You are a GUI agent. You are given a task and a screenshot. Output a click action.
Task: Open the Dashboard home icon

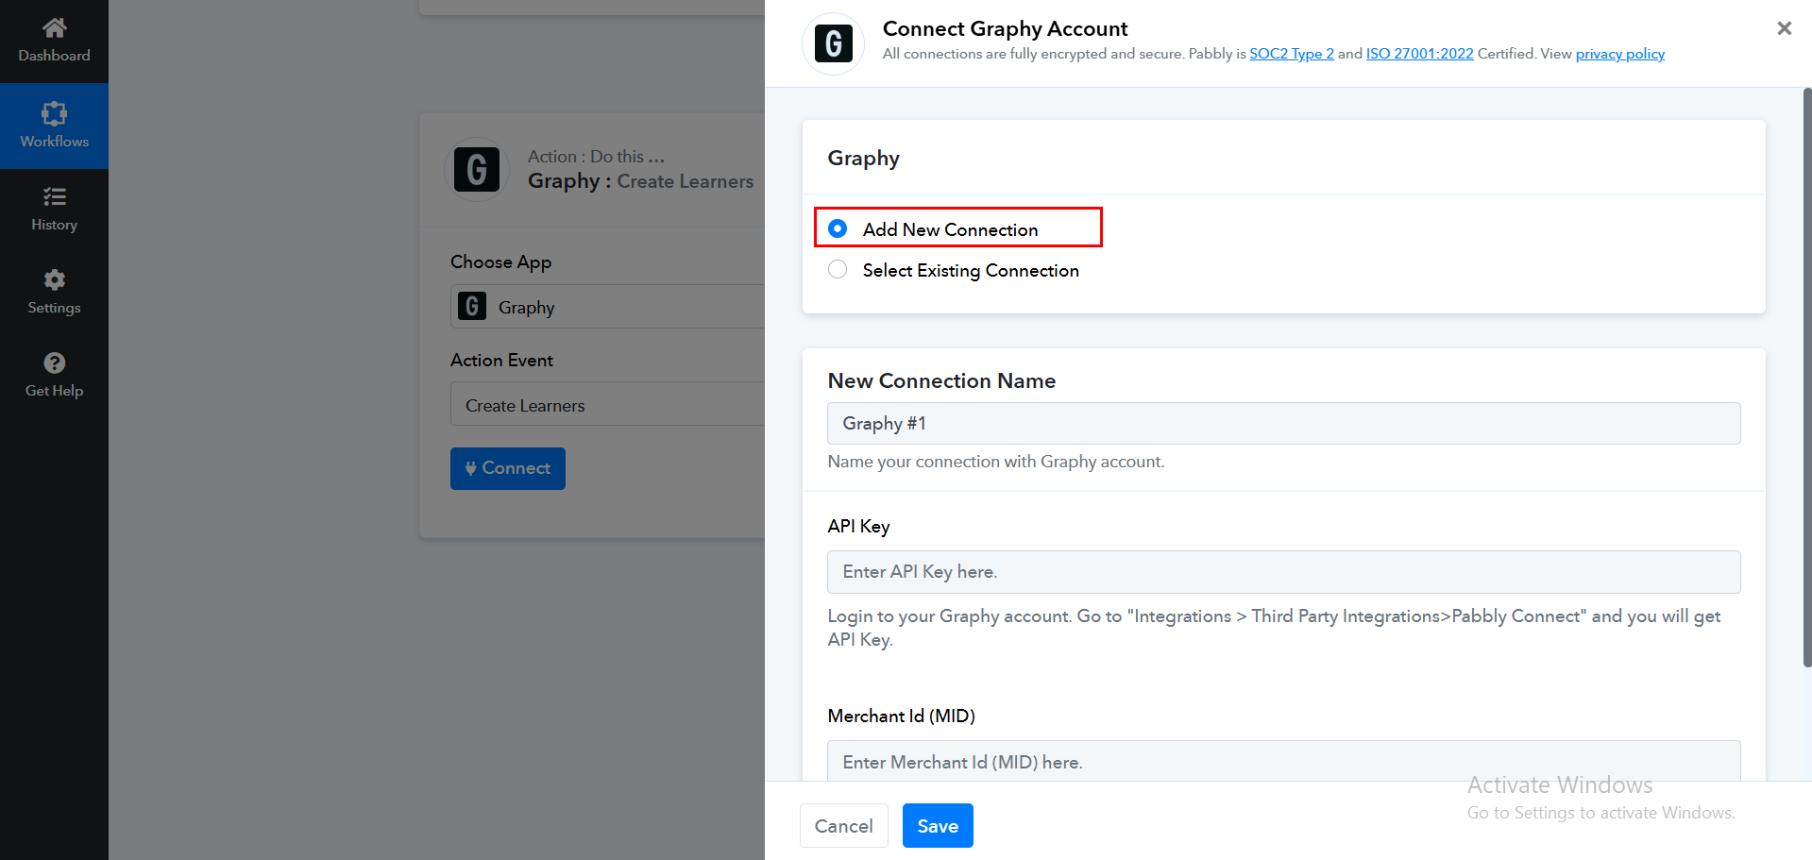click(54, 28)
